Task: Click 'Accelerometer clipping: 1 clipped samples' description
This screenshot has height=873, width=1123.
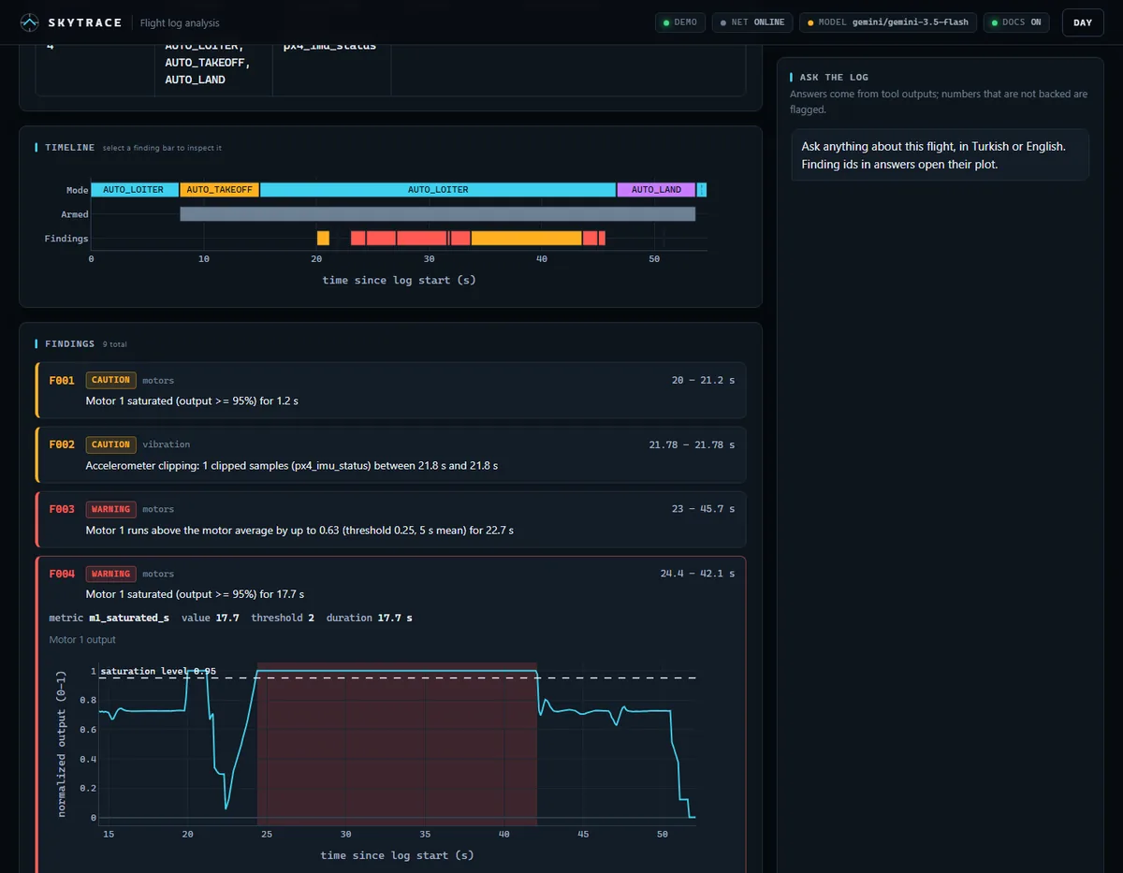Action: pos(291,465)
